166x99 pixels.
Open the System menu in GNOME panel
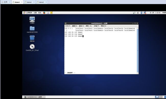(40, 13)
